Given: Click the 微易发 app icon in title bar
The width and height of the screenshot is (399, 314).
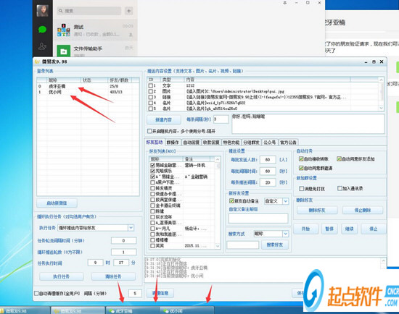Looking at the screenshot, I should [37, 61].
